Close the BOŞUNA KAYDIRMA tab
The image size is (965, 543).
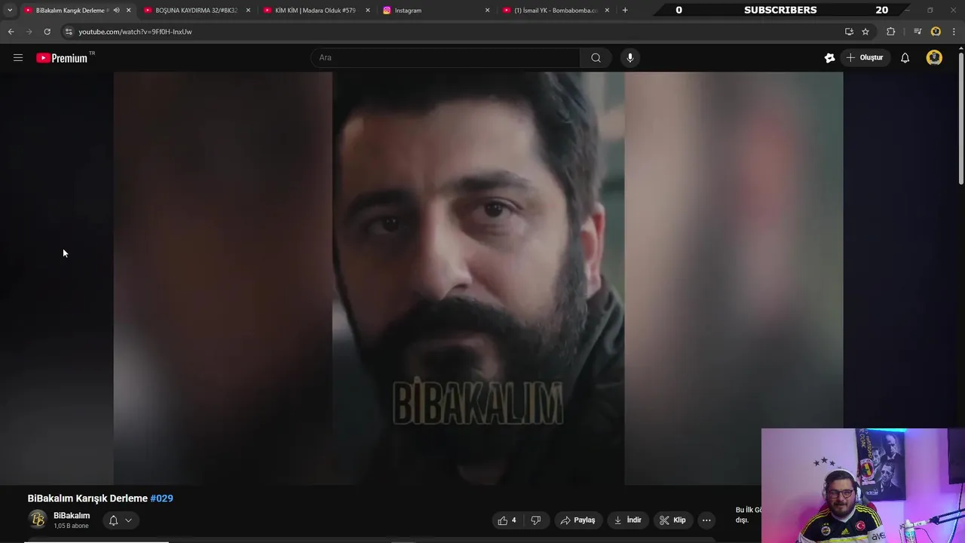pyautogui.click(x=248, y=11)
